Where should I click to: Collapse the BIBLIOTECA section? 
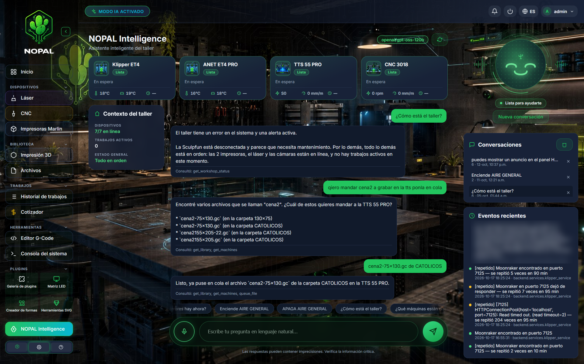pyautogui.click(x=66, y=144)
